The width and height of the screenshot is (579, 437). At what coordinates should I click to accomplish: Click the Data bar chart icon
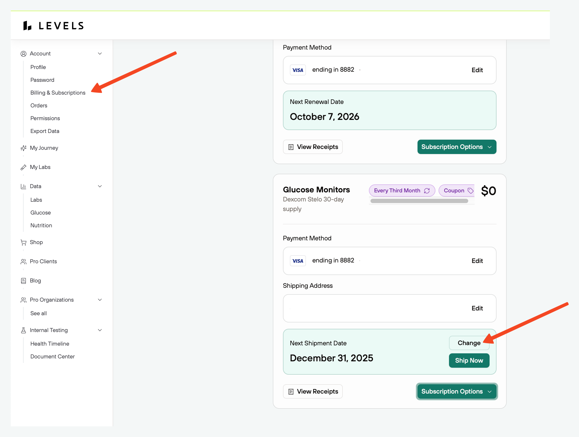[23, 187]
